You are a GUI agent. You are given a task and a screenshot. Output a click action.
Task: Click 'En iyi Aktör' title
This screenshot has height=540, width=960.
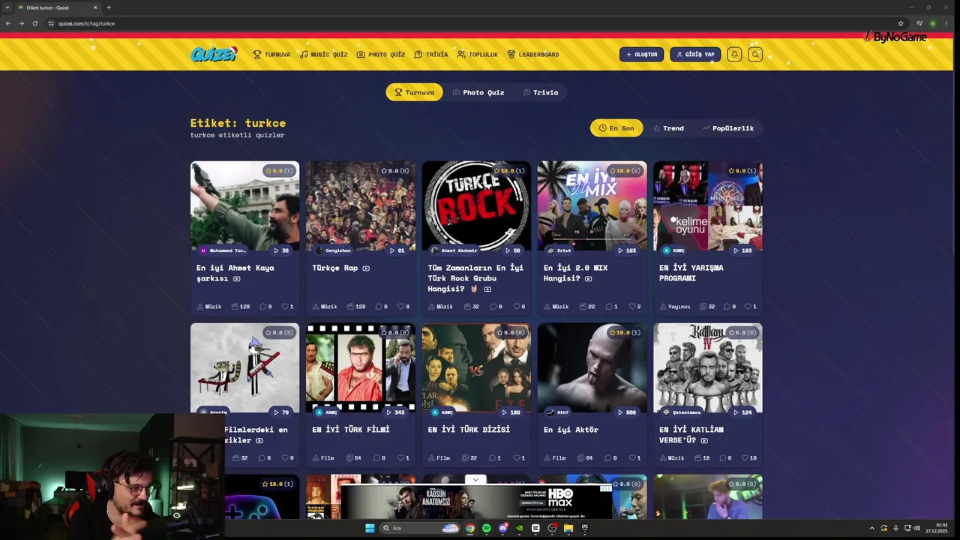coord(571,430)
